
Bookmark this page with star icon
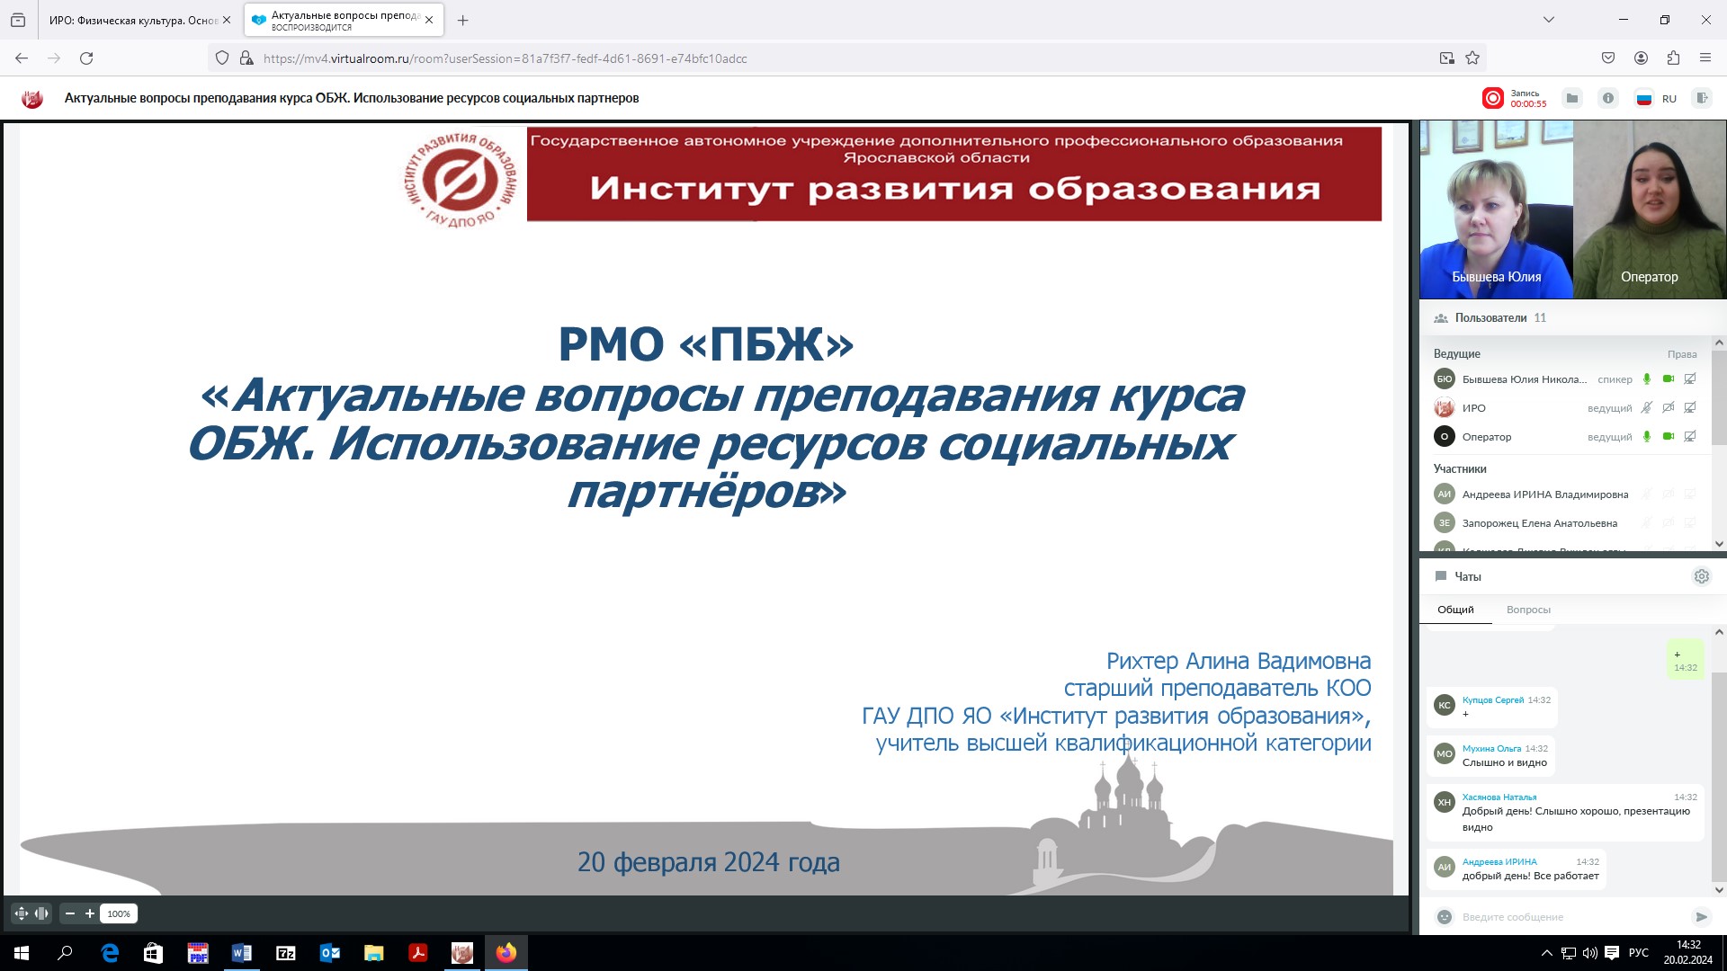click(x=1472, y=58)
